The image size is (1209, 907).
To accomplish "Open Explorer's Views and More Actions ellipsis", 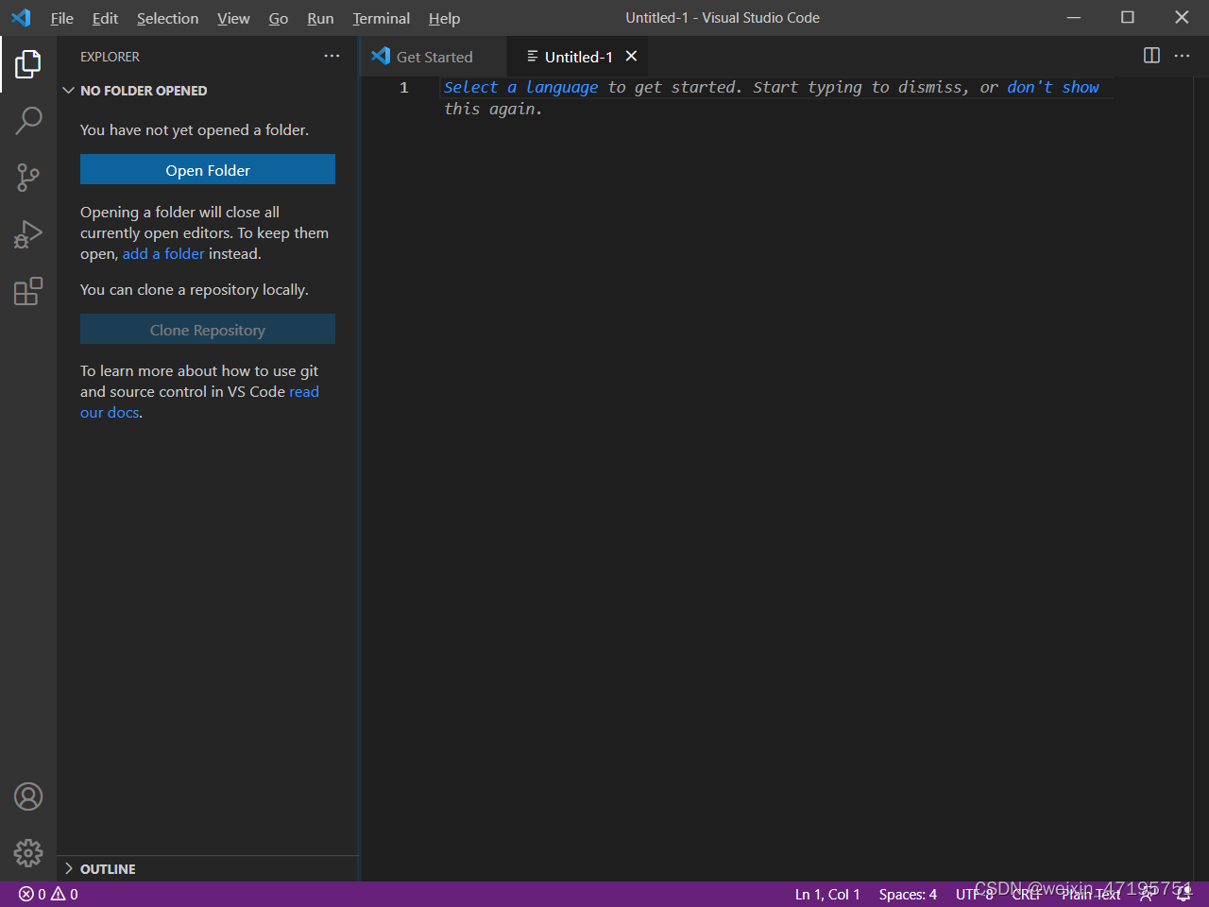I will click(x=332, y=57).
